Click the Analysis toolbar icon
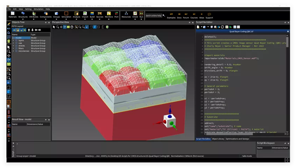This screenshot has width=296, height=168. tap(76, 13)
